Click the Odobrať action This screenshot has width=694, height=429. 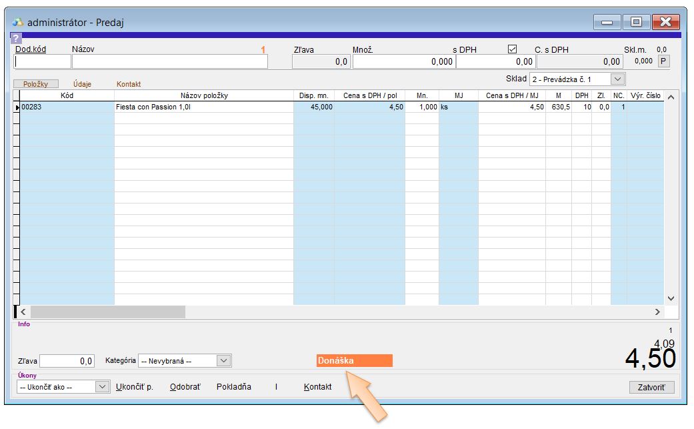(185, 387)
